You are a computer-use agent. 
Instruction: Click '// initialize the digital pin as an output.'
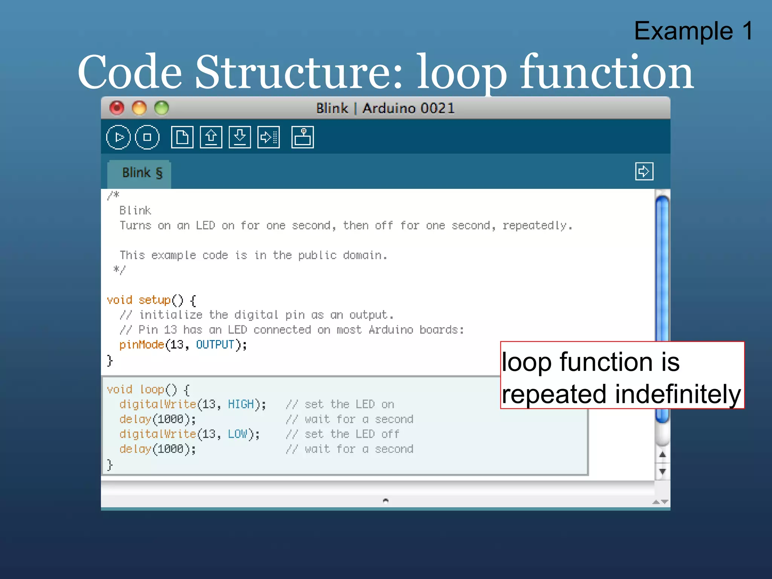(x=257, y=315)
